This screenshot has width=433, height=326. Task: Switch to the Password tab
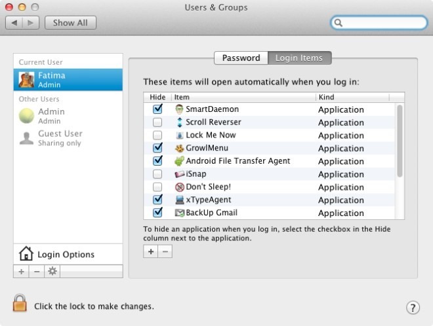[241, 58]
